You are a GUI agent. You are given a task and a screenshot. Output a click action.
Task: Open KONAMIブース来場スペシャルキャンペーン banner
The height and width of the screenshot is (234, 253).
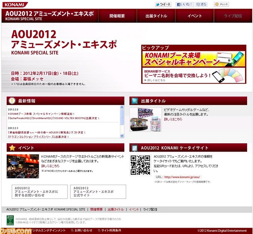194,59
